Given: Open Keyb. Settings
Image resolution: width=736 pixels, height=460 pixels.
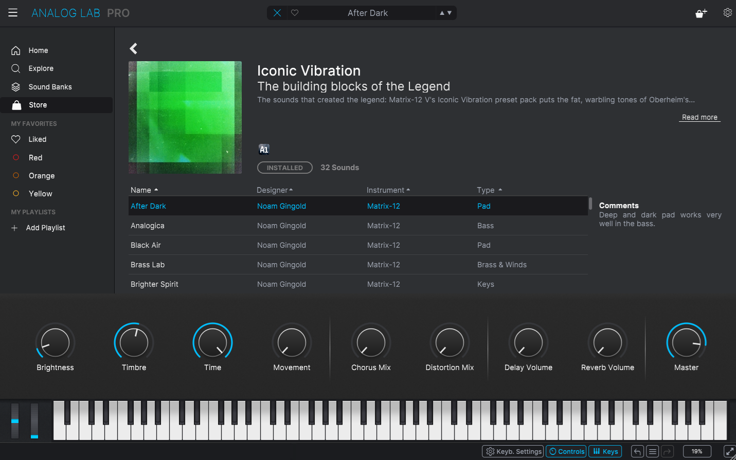Looking at the screenshot, I should (513, 451).
